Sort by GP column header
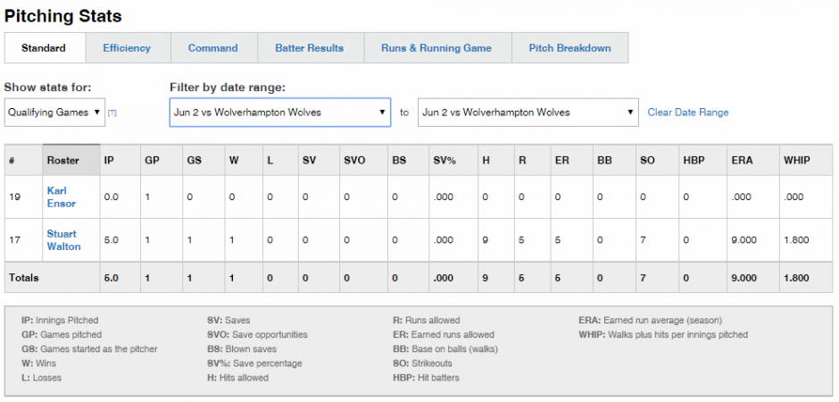 [x=161, y=160]
